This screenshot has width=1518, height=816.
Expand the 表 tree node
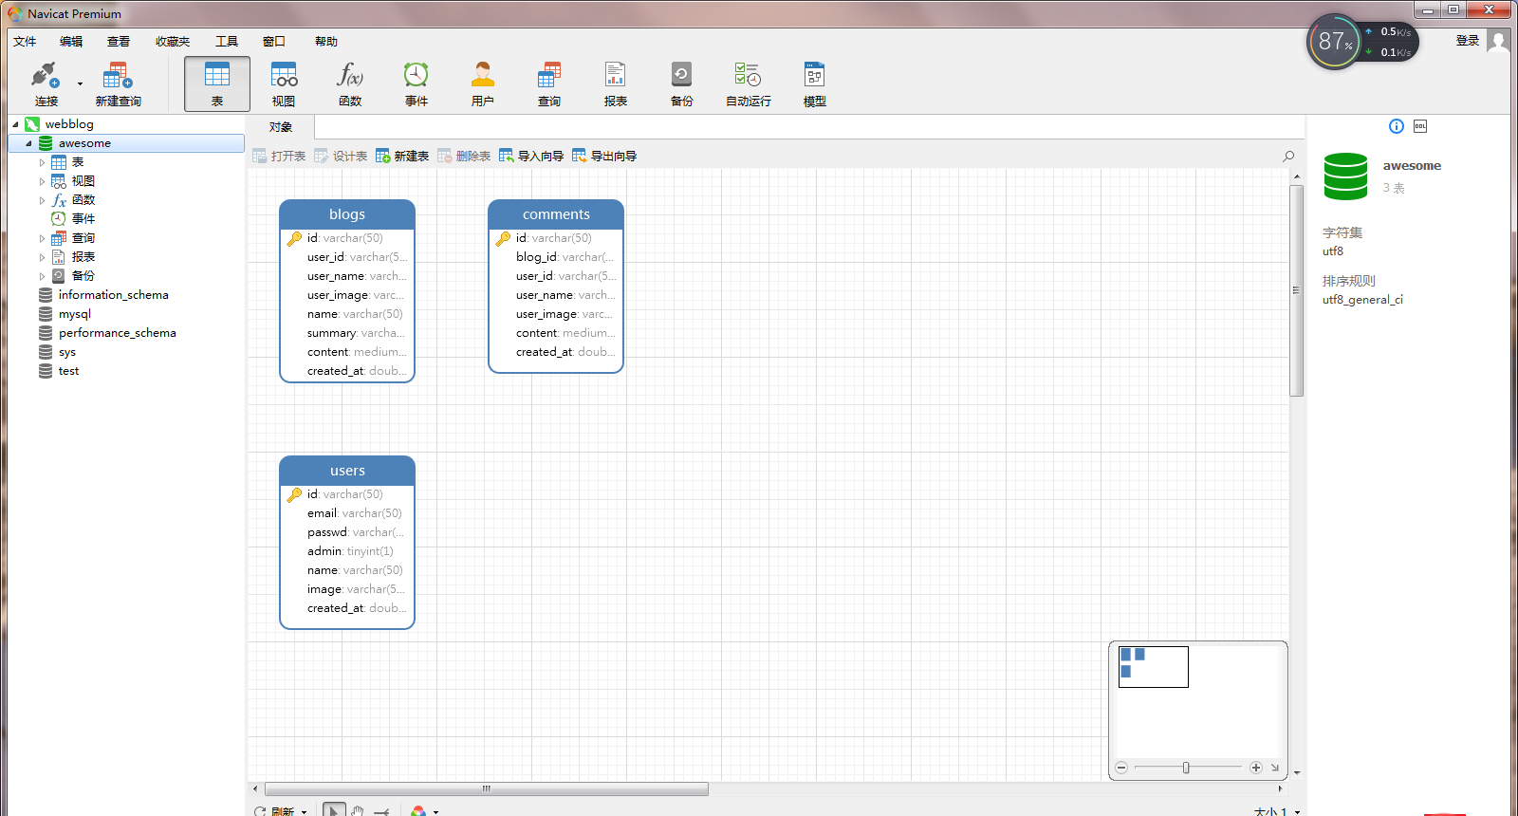click(42, 162)
